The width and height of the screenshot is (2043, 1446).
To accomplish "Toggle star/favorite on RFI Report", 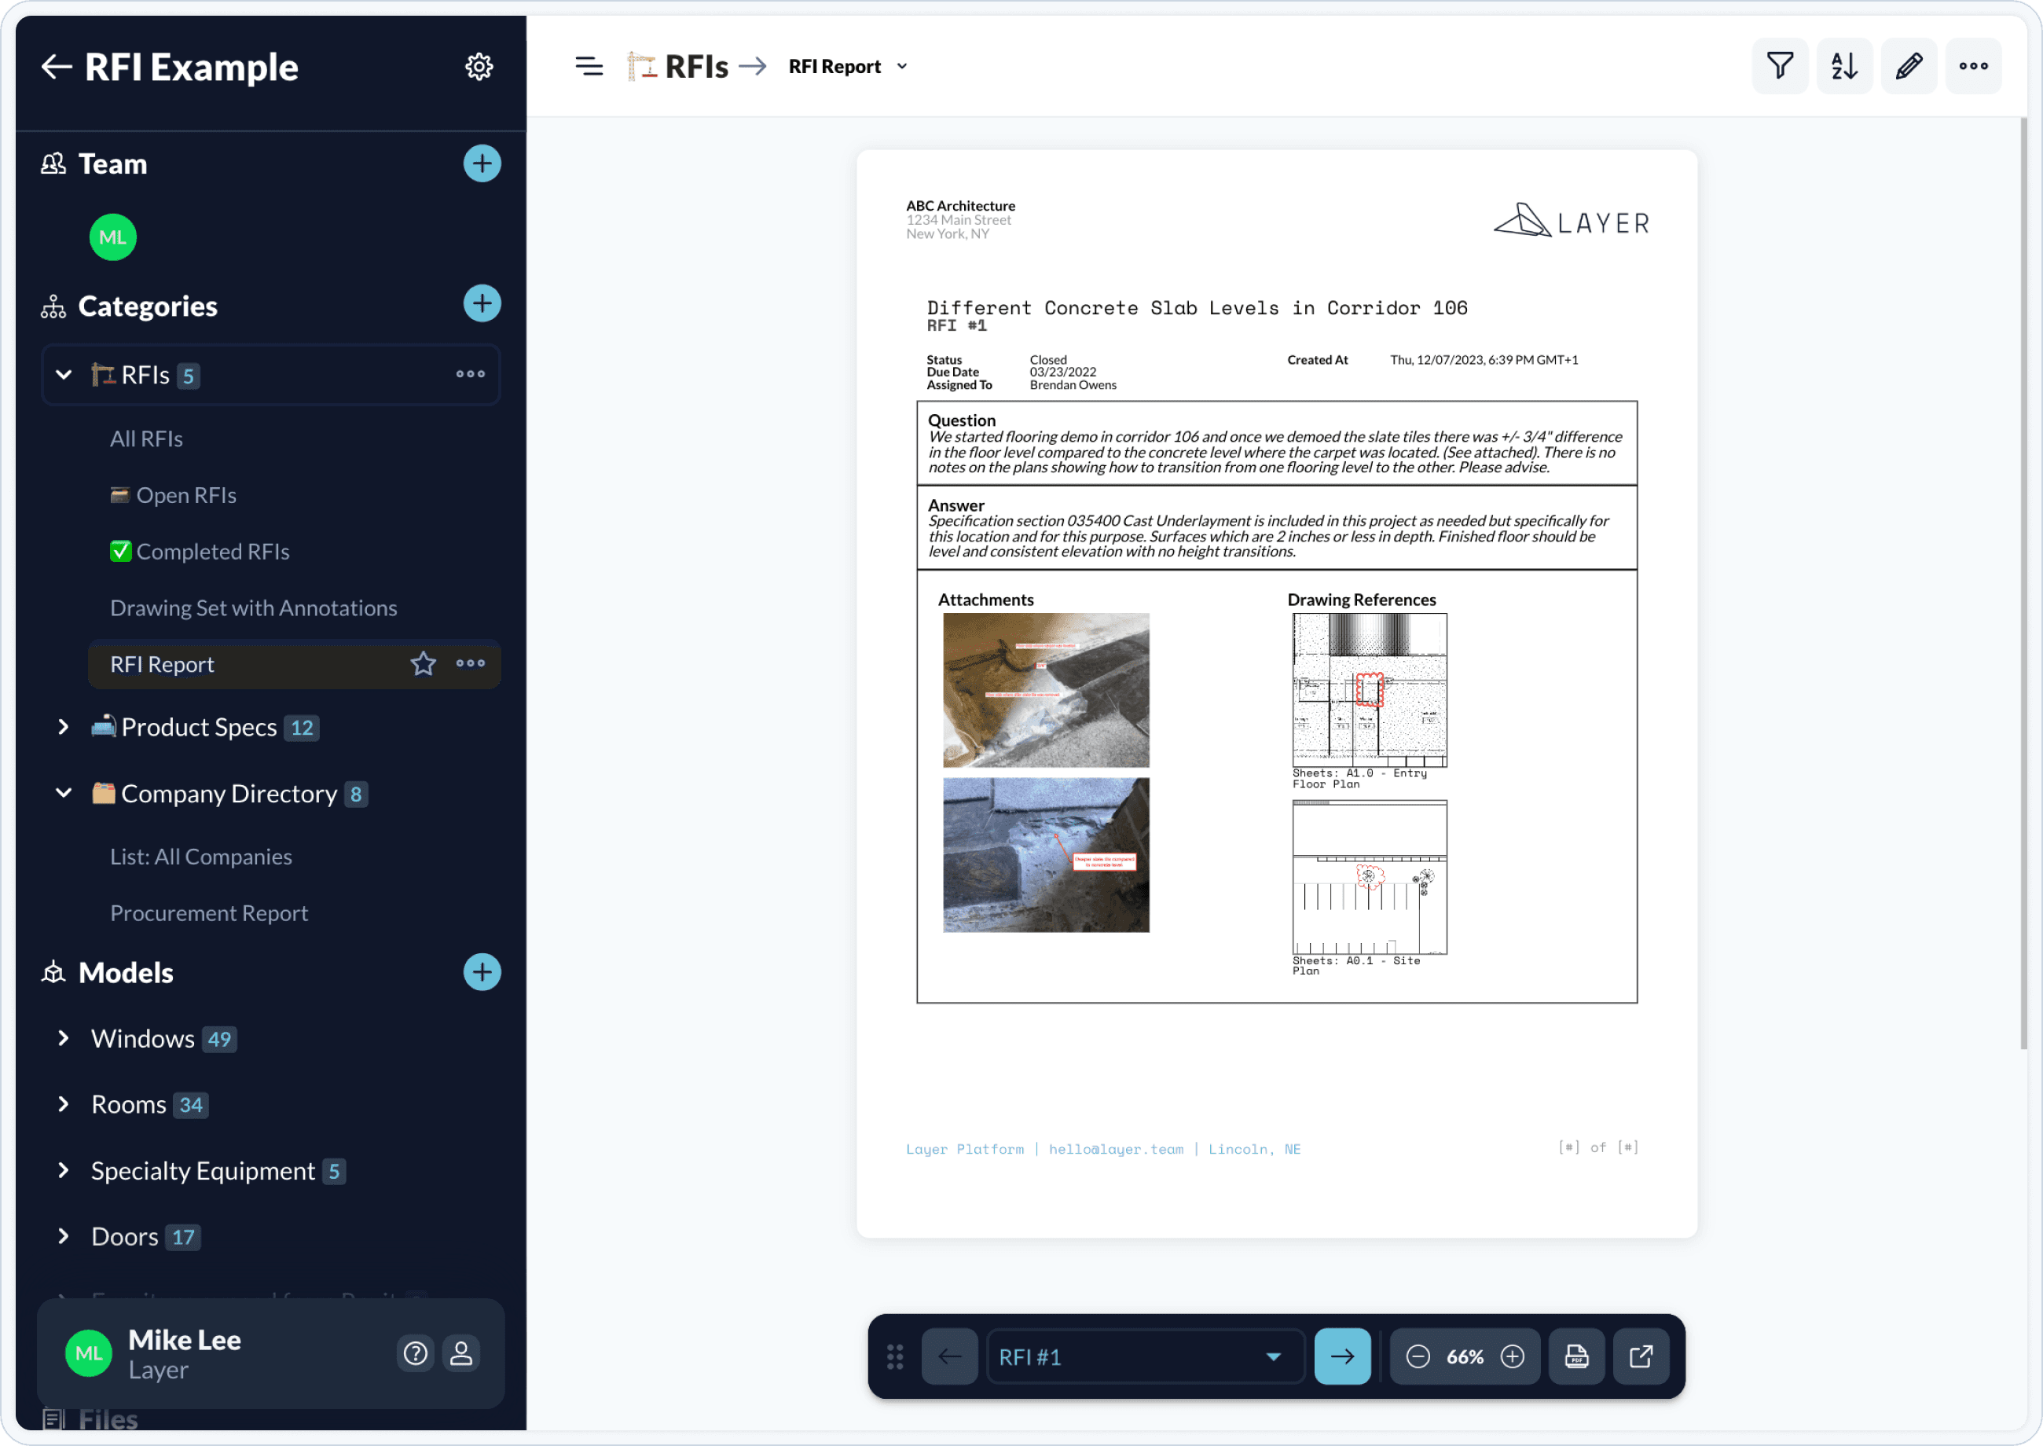I will coord(423,662).
